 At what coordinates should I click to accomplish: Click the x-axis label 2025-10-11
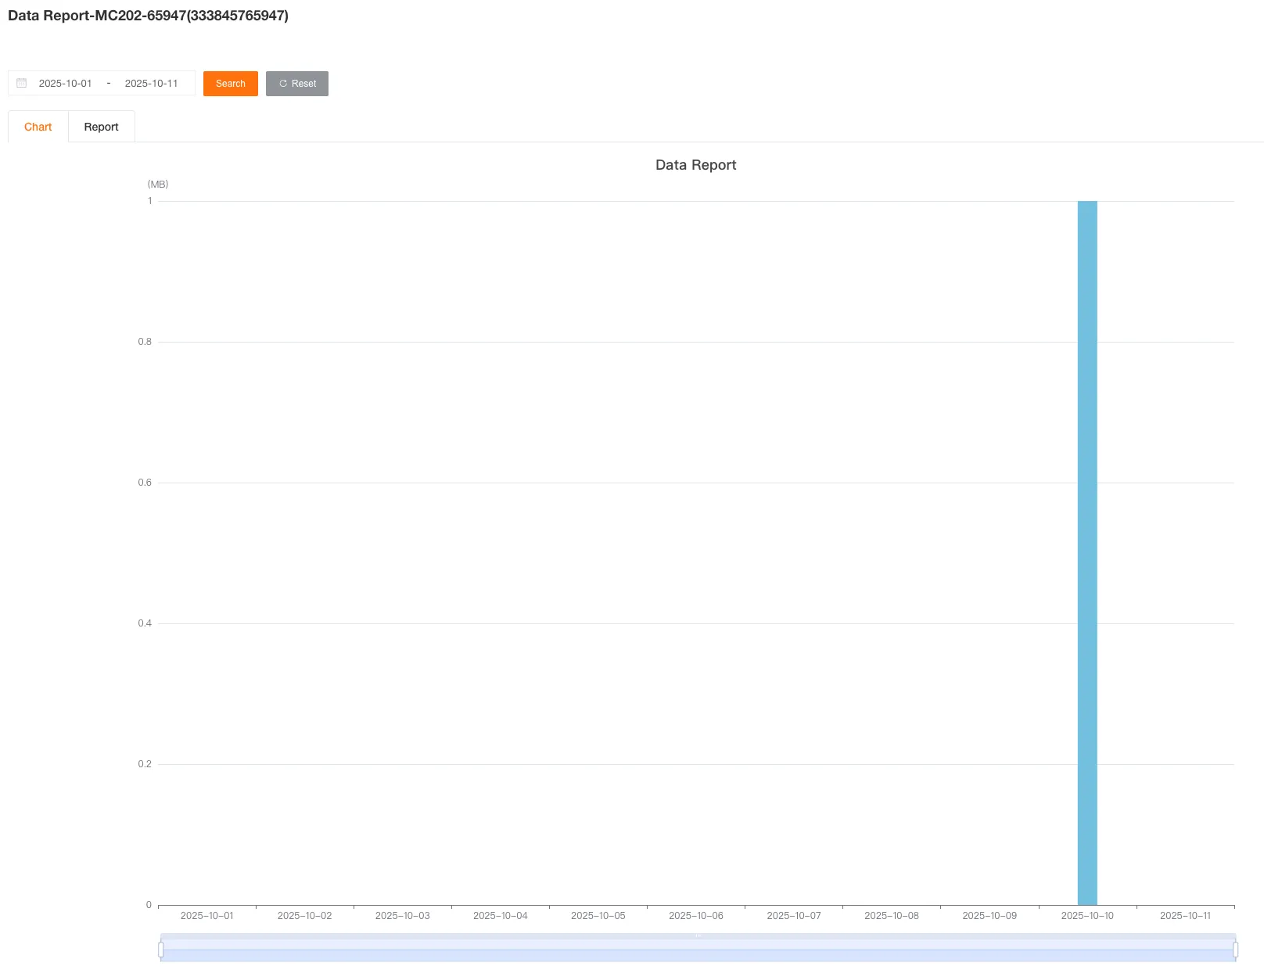pyautogui.click(x=1184, y=914)
